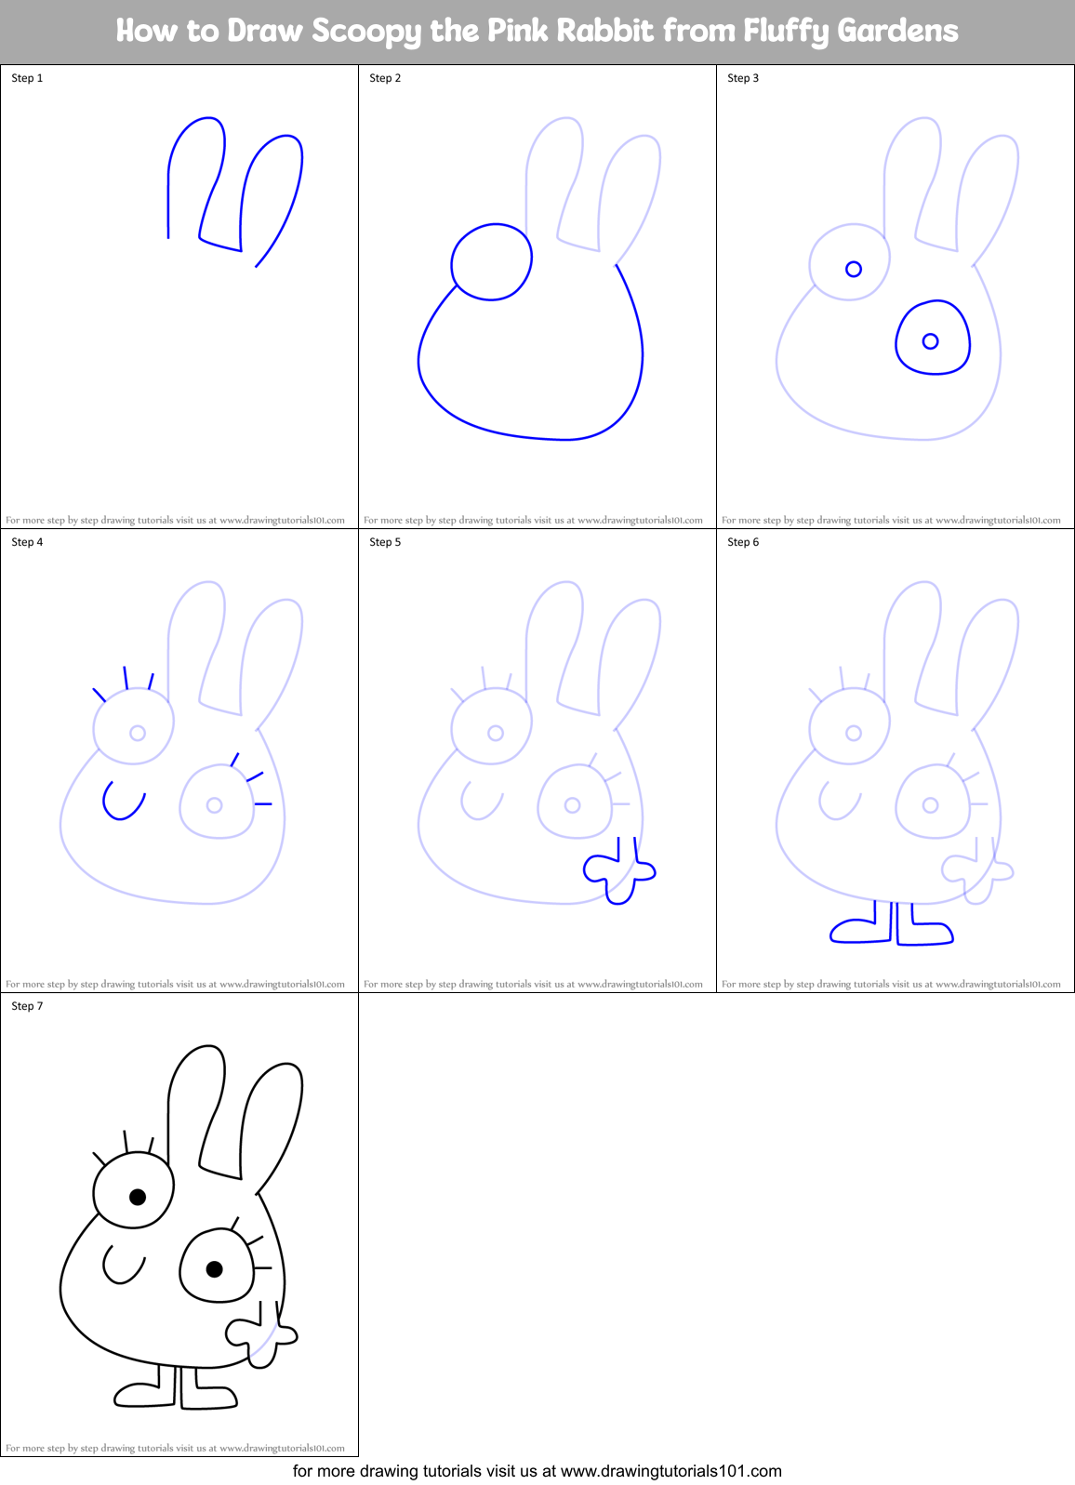1075x1485 pixels.
Task: Click the 'Step 6' label
Action: pos(743,542)
